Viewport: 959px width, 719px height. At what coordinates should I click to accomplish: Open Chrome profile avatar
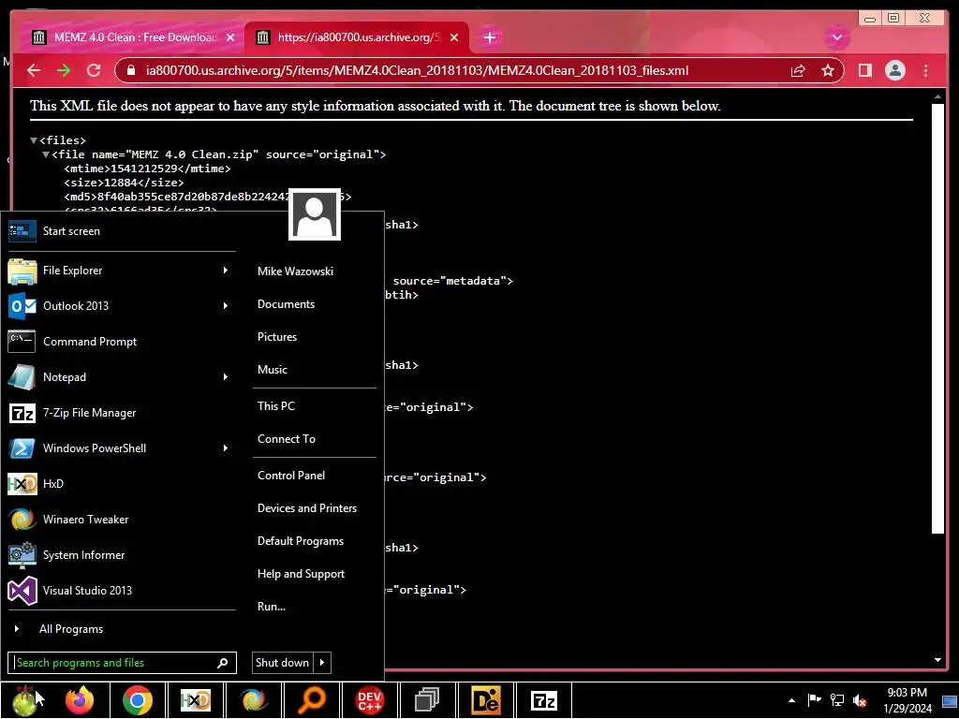tap(894, 70)
